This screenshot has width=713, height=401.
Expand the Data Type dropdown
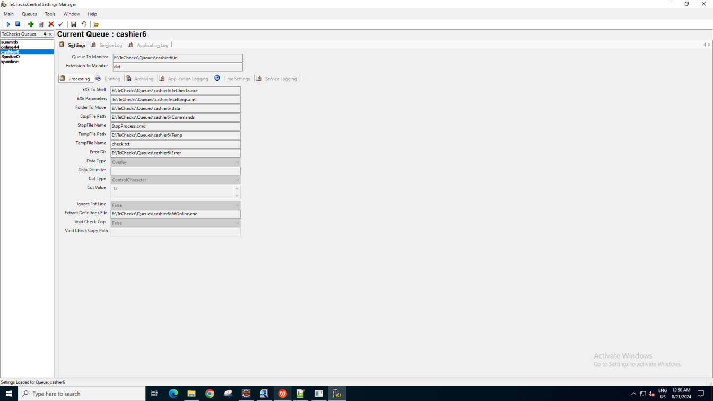pyautogui.click(x=237, y=162)
